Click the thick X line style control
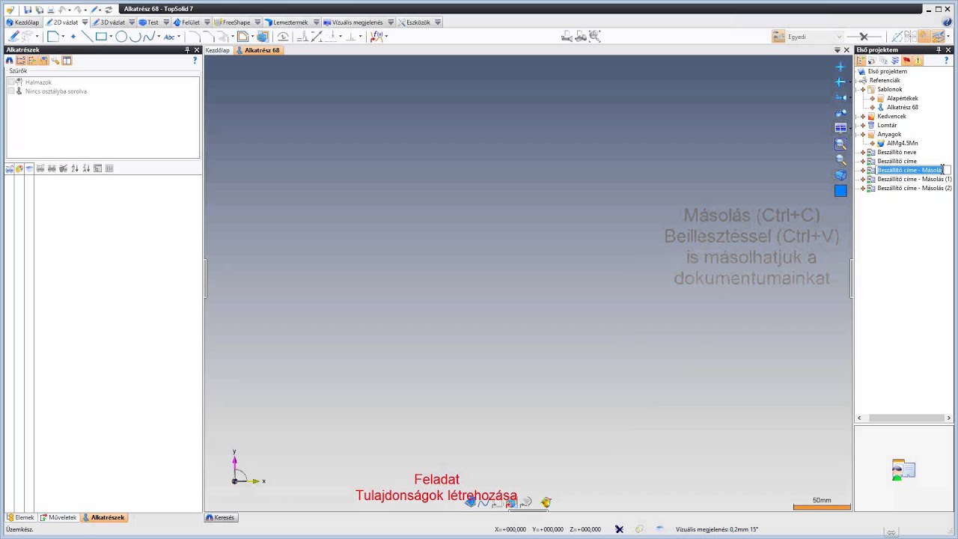Viewport: 958px width, 539px height. tap(863, 37)
